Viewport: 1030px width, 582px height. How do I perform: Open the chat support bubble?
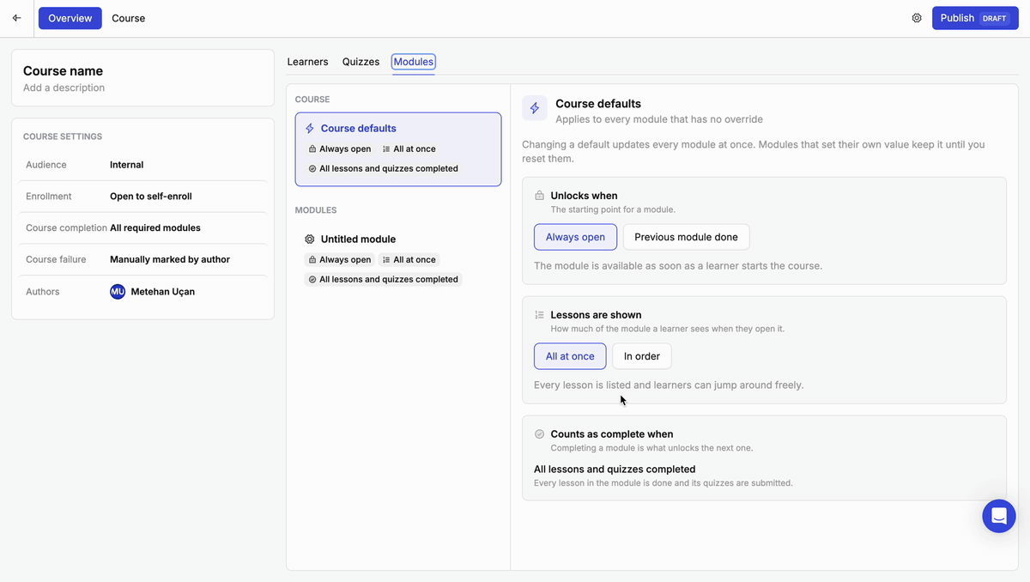pyautogui.click(x=999, y=516)
